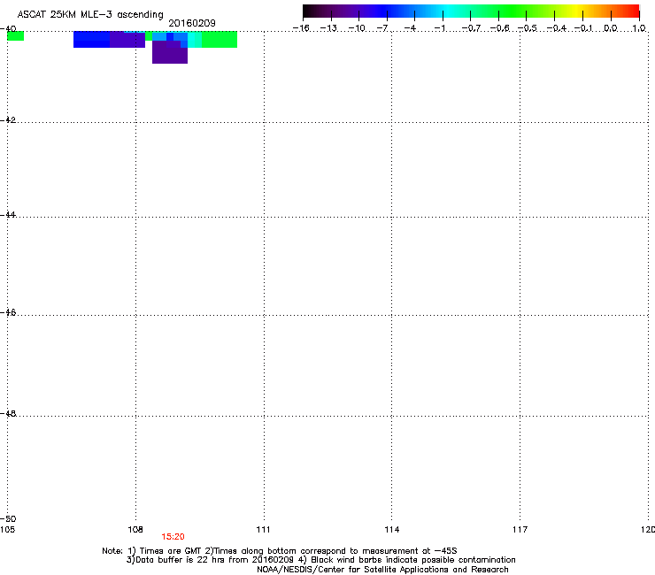Click the colorbar label -0.6
Viewport: 655px width, 575px height.
click(x=499, y=28)
